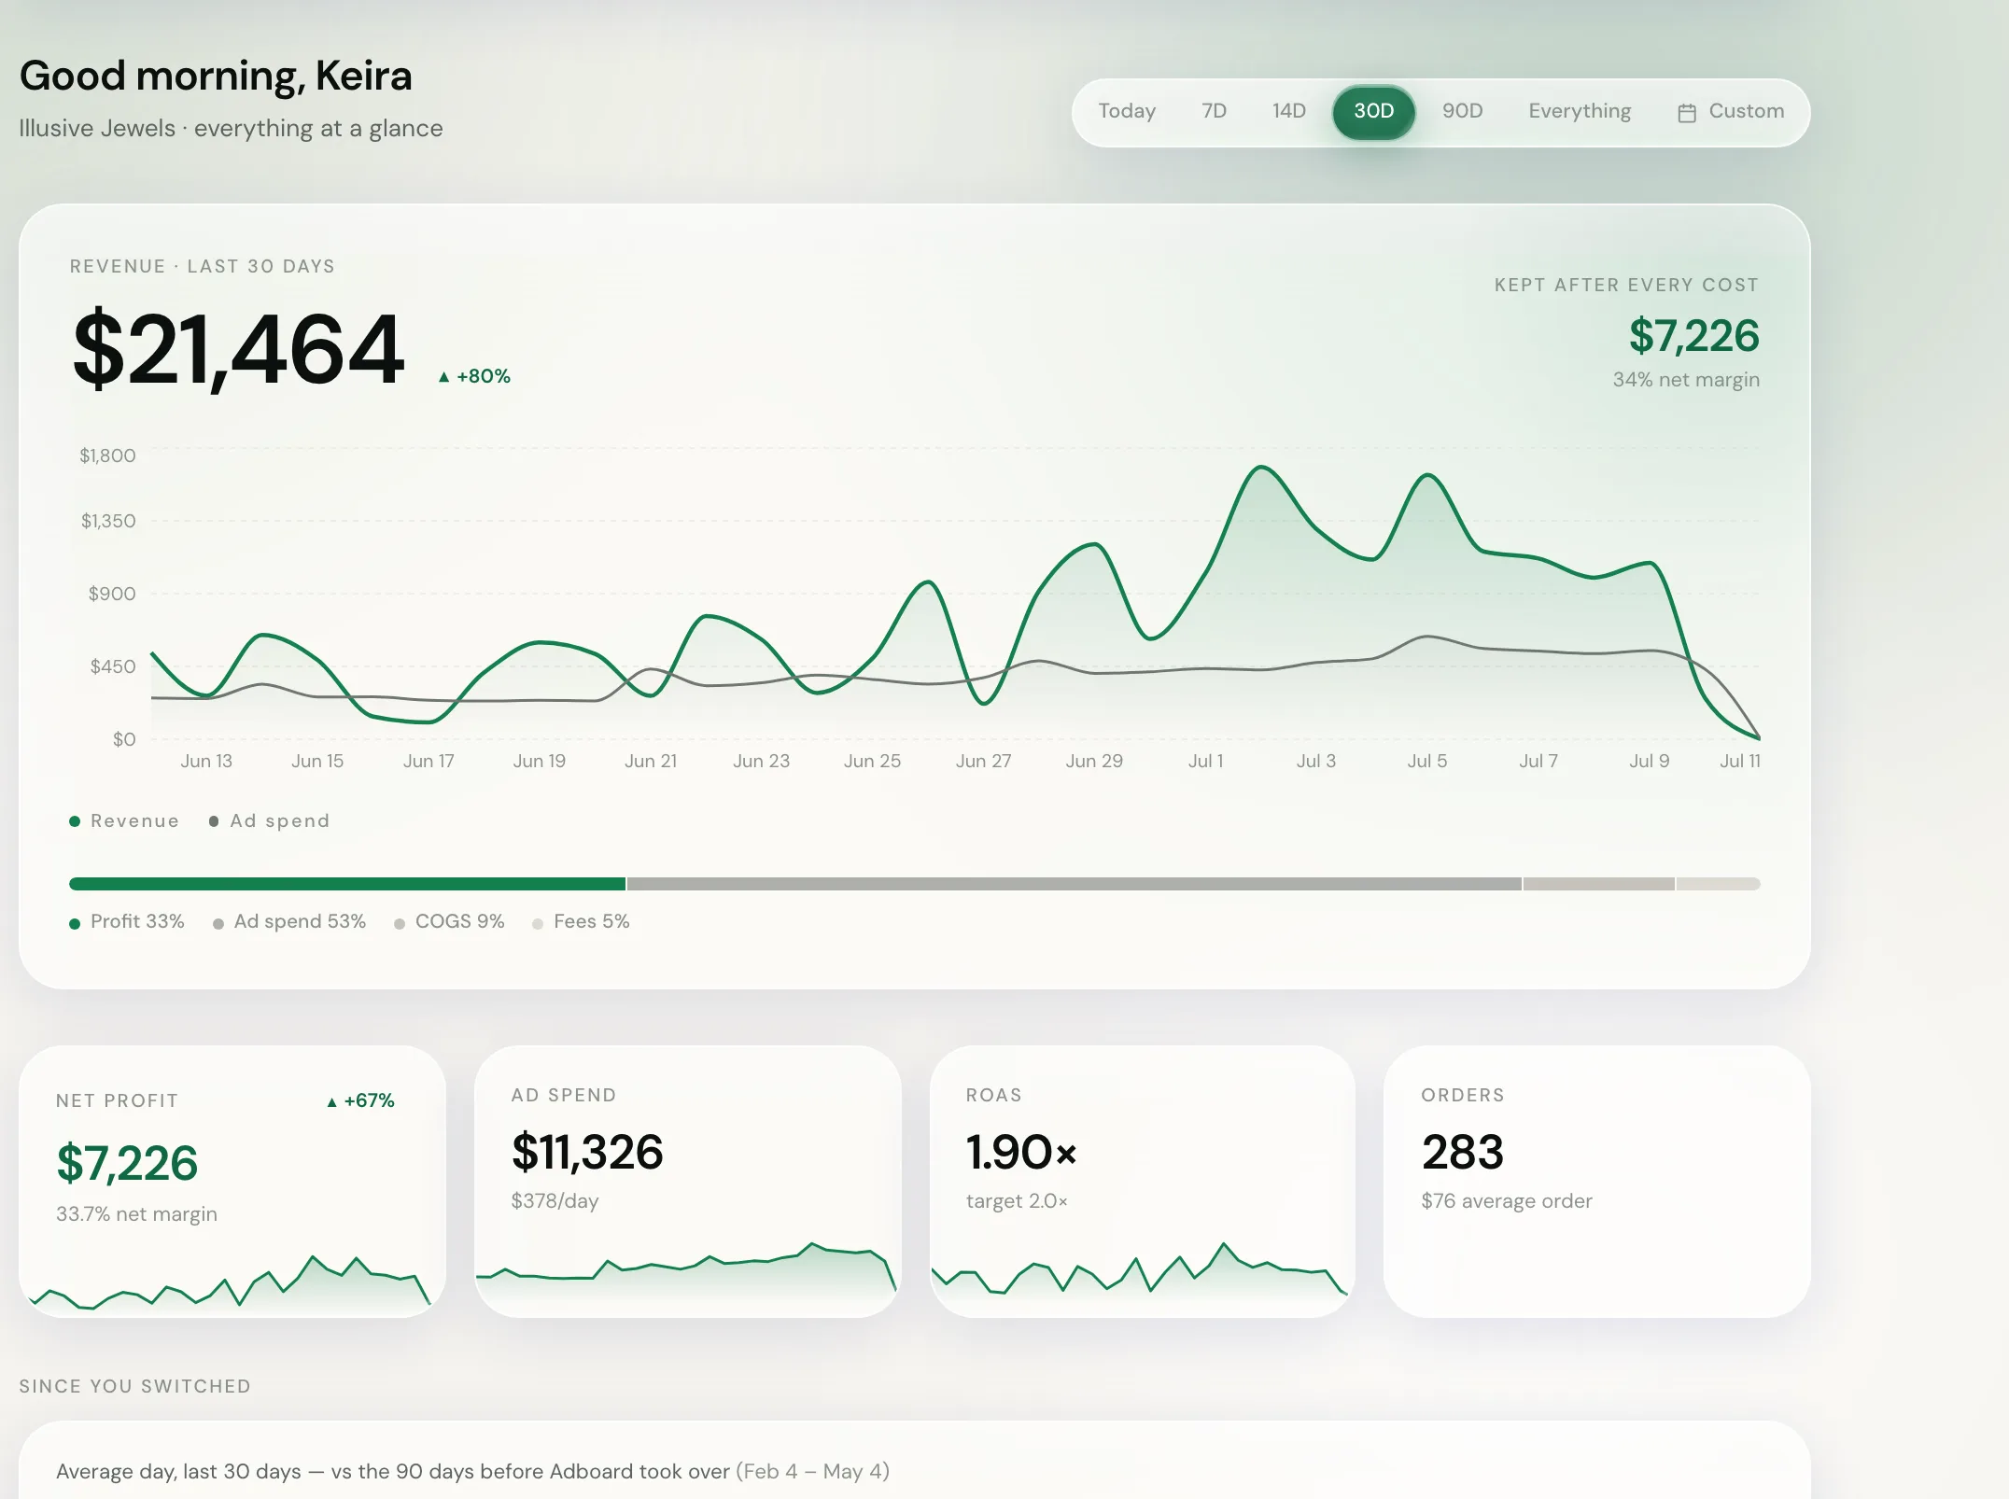Click the 34% net margin text

(1686, 379)
